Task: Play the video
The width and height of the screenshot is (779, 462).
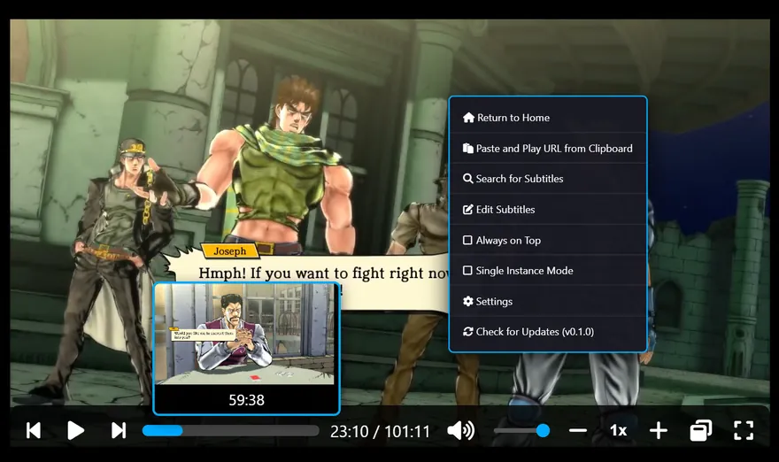Action: click(x=75, y=430)
